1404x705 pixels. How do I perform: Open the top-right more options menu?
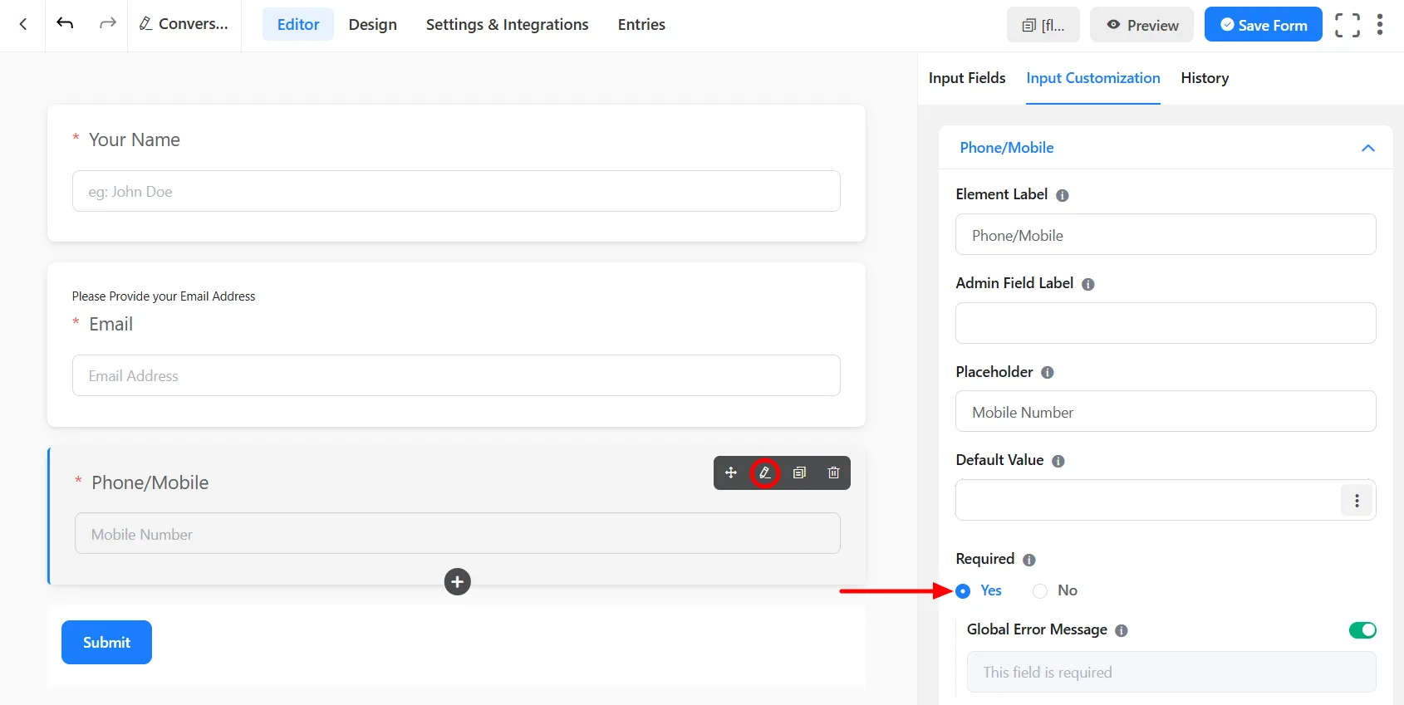(1380, 25)
